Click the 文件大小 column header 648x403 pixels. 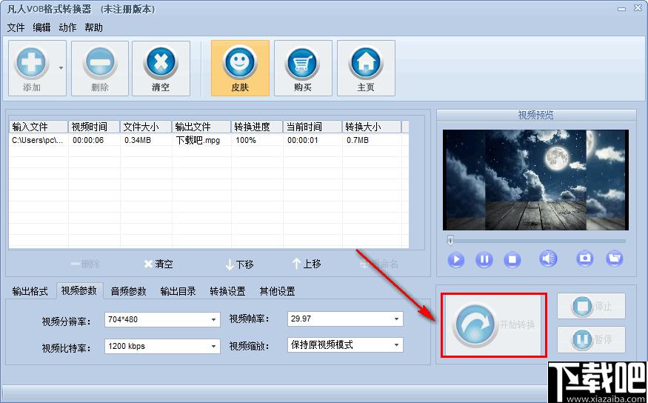[146, 127]
